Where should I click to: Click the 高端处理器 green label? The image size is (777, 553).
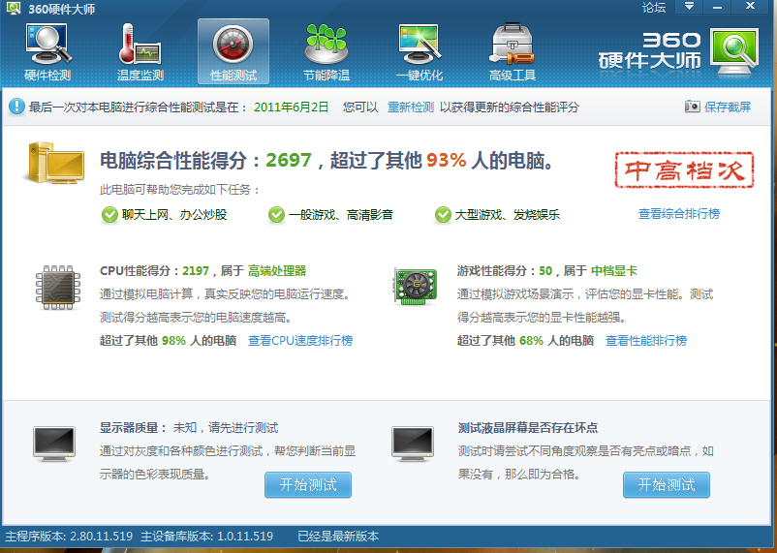pos(277,271)
